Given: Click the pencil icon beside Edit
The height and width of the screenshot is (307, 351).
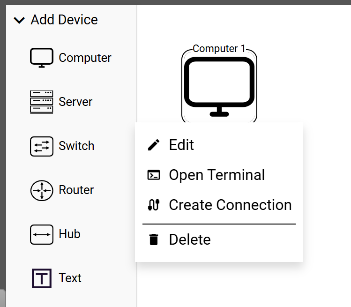Looking at the screenshot, I should (x=154, y=145).
